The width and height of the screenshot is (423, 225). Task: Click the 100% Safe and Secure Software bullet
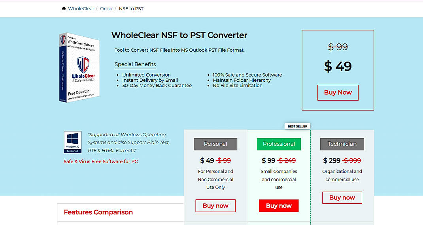[x=247, y=75]
